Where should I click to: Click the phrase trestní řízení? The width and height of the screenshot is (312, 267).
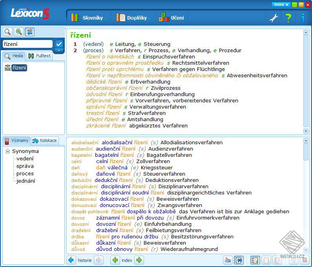pyautogui.click(x=103, y=113)
